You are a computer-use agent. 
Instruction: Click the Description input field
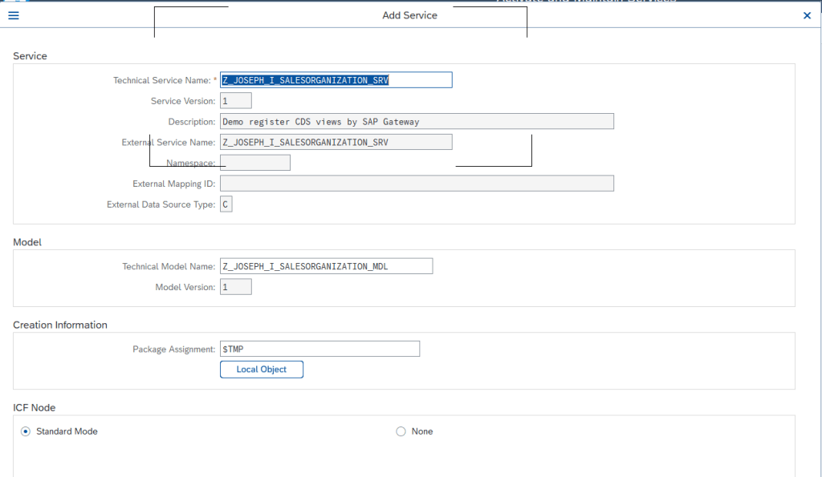pyautogui.click(x=417, y=122)
